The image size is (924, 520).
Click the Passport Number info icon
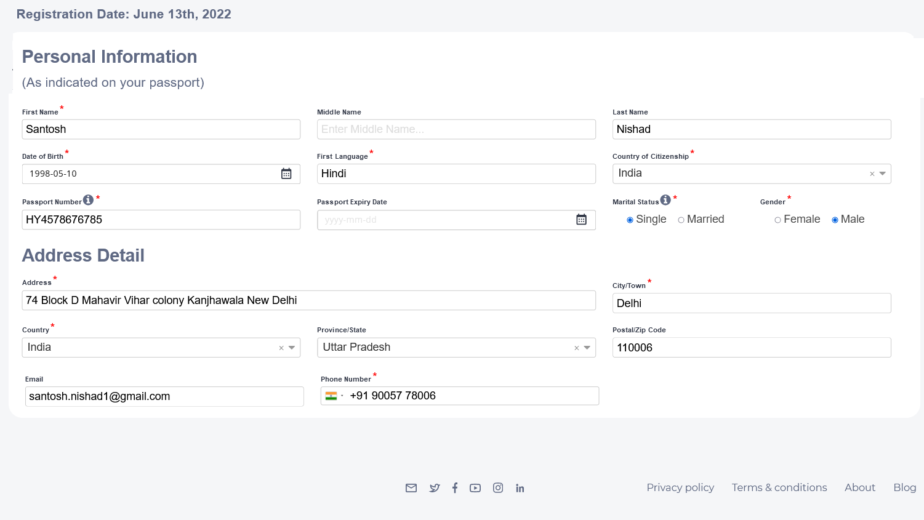88,200
